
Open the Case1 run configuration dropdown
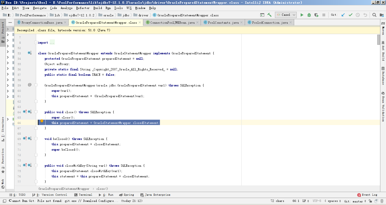coord(286,15)
